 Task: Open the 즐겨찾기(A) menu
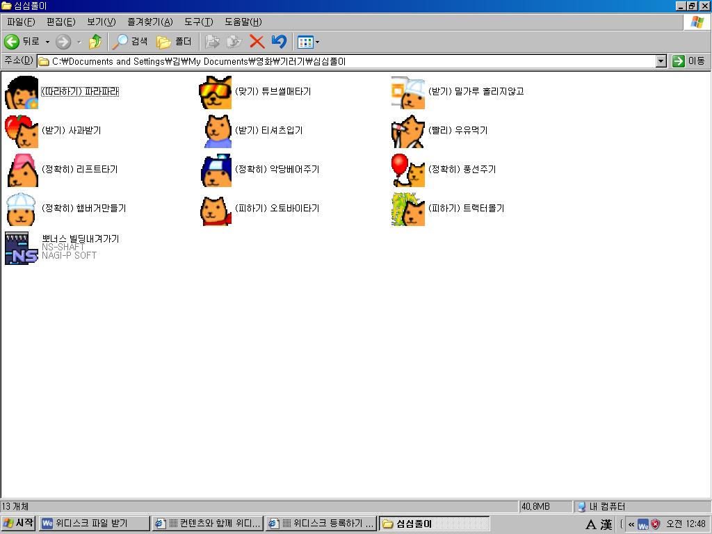[149, 22]
